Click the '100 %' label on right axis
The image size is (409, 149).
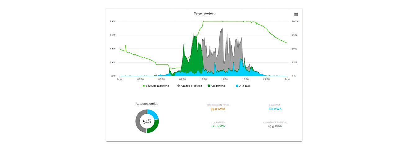click(295, 21)
